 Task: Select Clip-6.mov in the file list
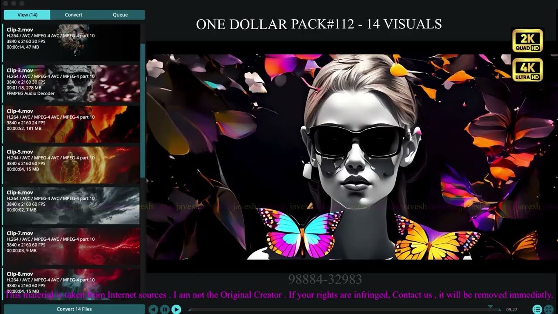tap(71, 205)
